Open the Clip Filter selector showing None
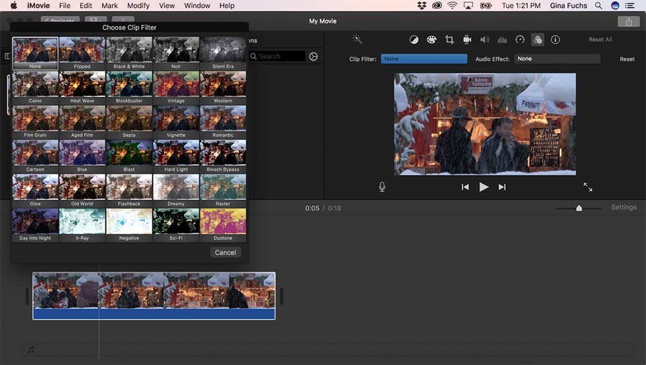 (x=424, y=59)
